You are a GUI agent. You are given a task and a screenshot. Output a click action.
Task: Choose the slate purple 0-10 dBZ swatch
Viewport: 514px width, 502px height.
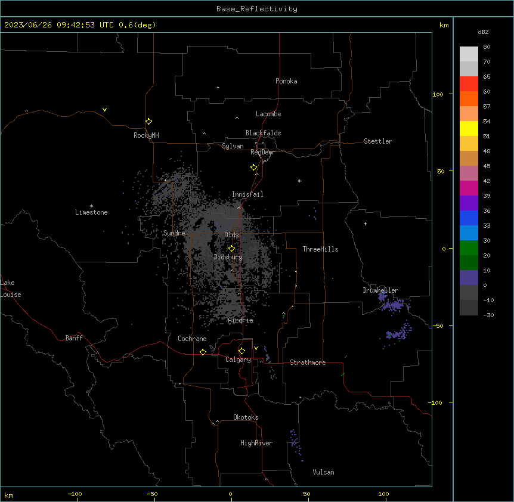pyautogui.click(x=469, y=278)
